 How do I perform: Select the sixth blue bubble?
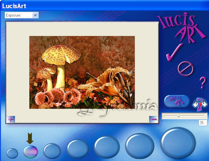[140, 146]
